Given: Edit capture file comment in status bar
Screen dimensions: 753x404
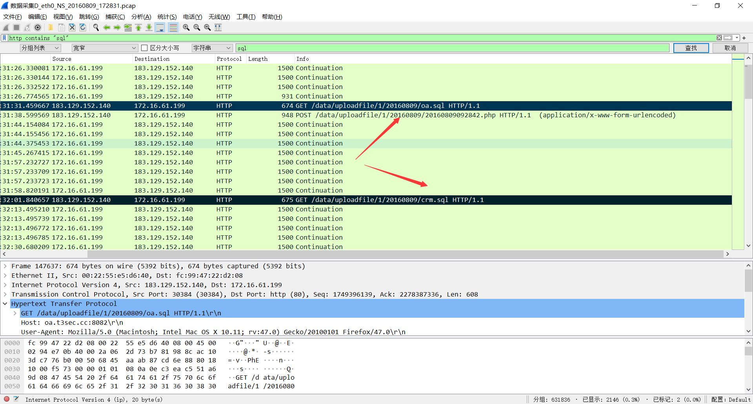Looking at the screenshot, I should (x=16, y=399).
